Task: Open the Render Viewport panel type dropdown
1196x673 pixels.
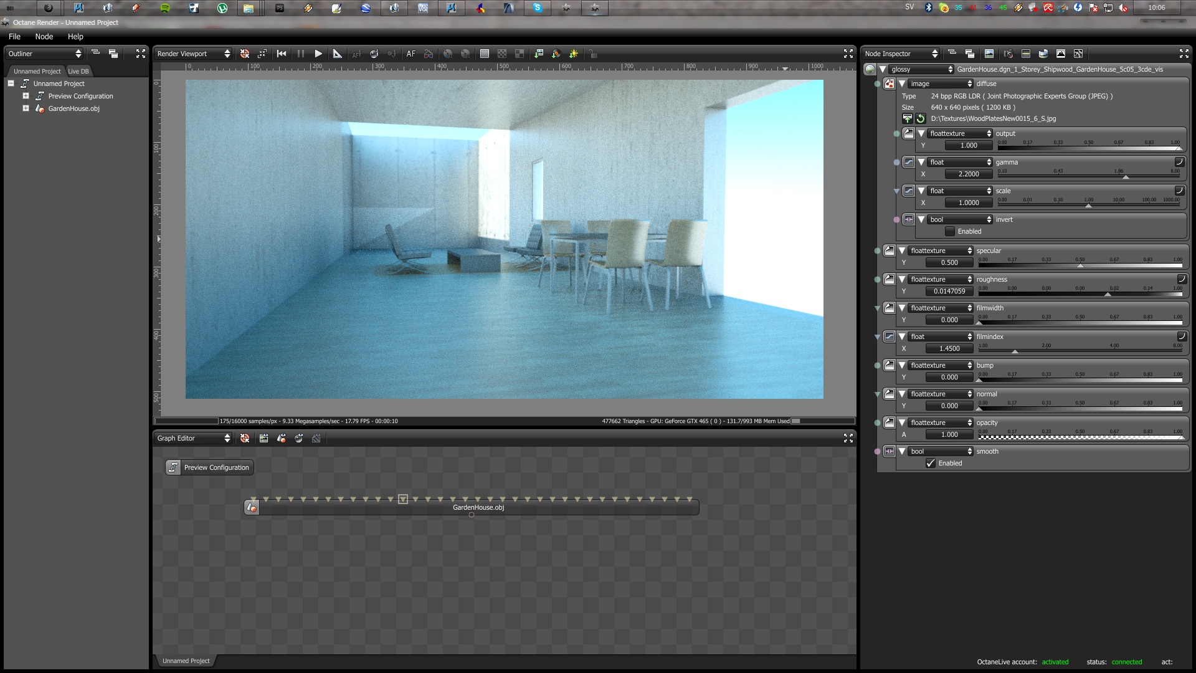Action: [193, 54]
